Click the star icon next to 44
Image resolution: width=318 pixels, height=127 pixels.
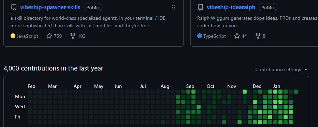237,36
